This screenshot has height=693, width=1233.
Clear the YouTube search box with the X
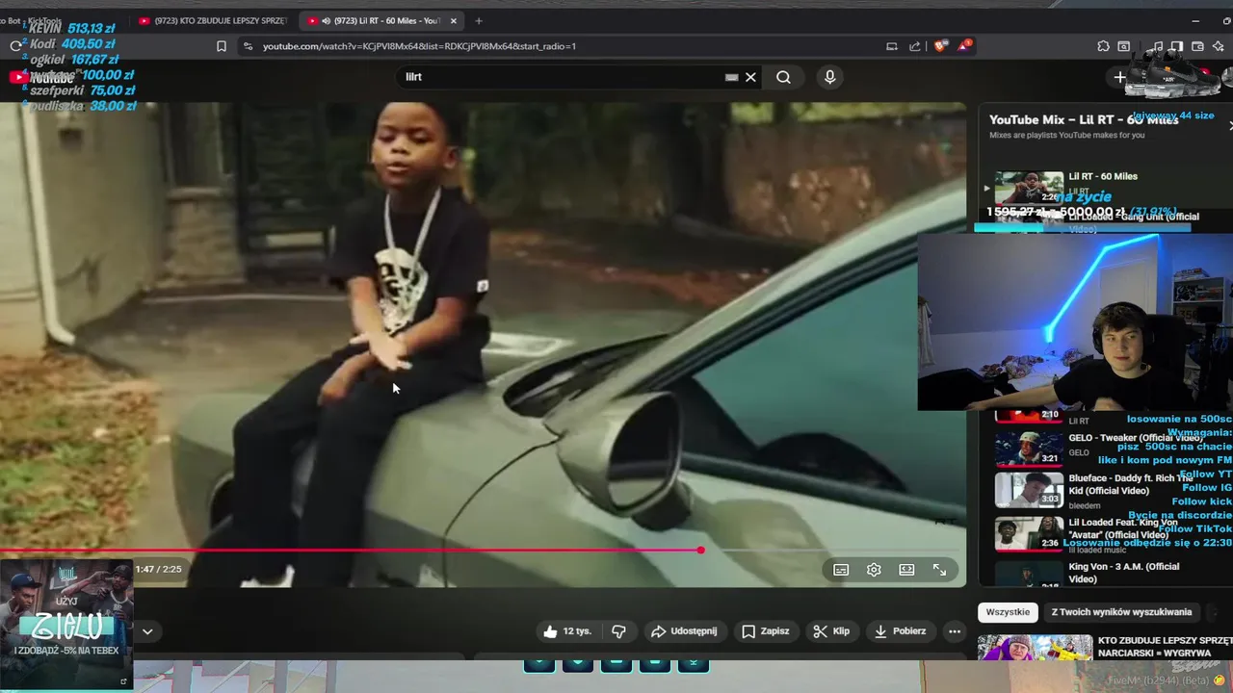click(750, 77)
